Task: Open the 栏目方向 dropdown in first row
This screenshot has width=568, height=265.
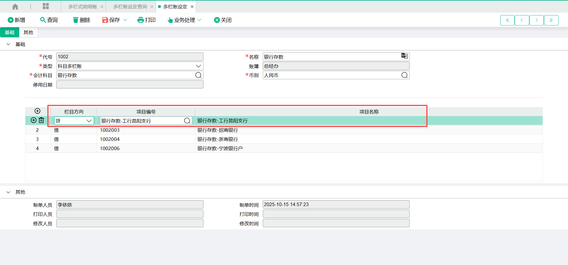Action: coord(89,121)
